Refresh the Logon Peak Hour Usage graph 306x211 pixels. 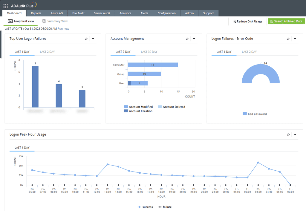tap(288, 134)
